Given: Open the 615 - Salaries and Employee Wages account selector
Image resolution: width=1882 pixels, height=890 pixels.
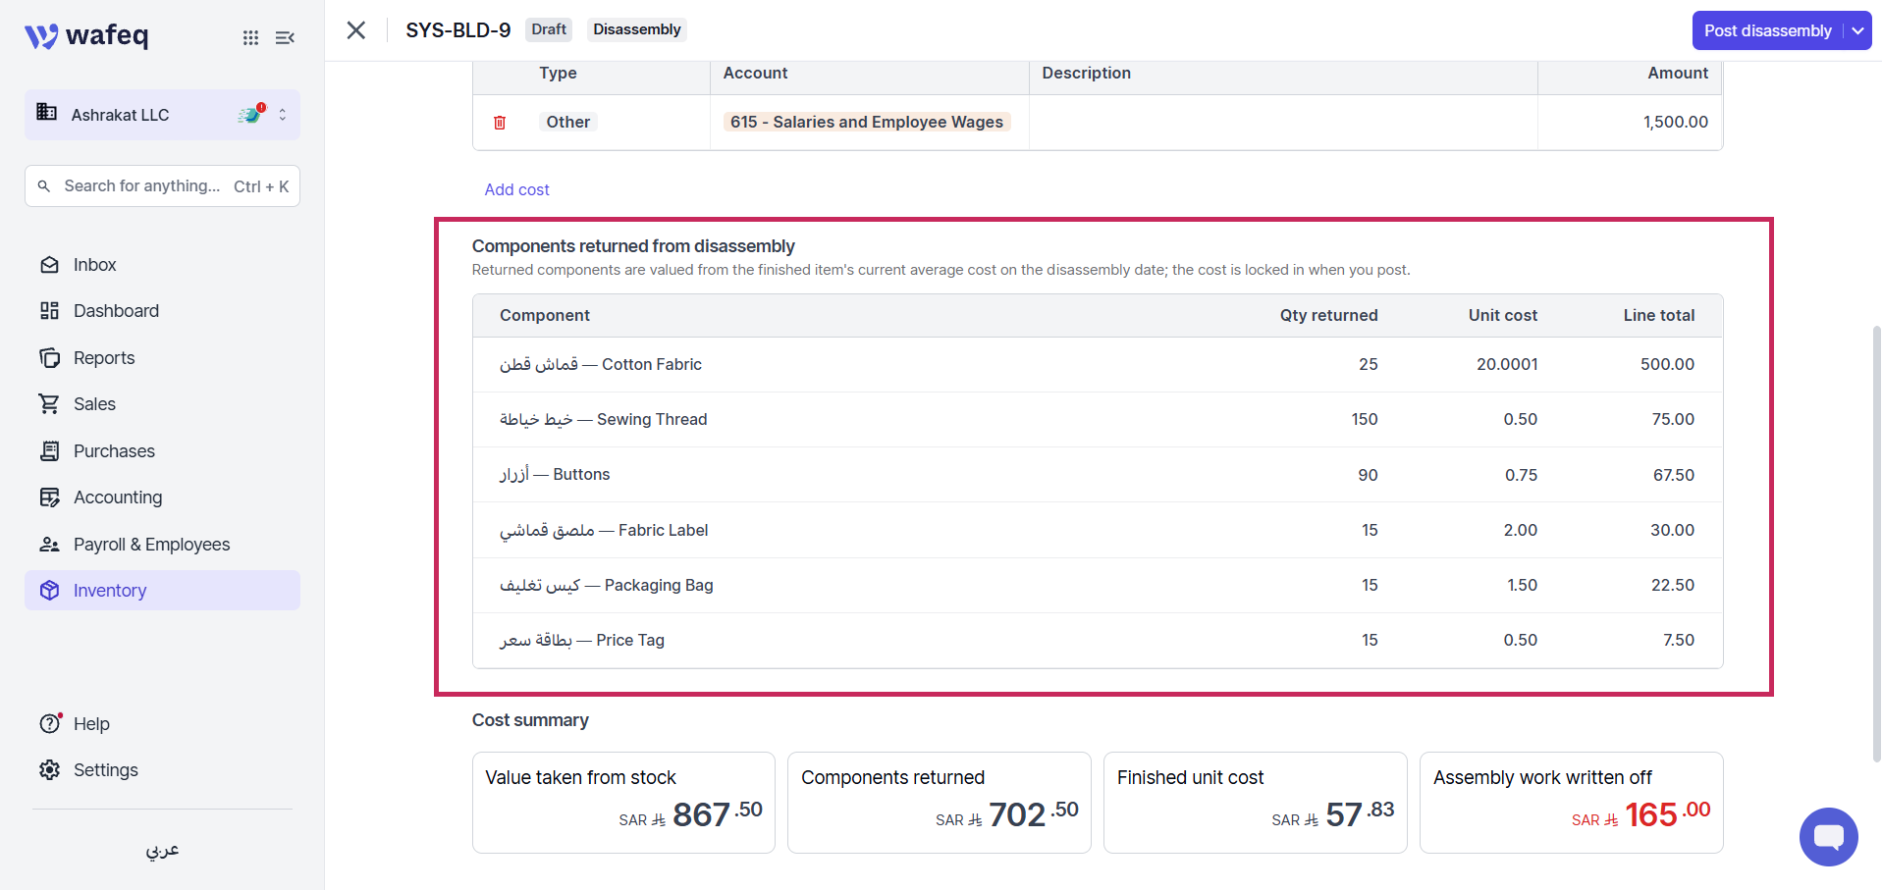Looking at the screenshot, I should [867, 122].
